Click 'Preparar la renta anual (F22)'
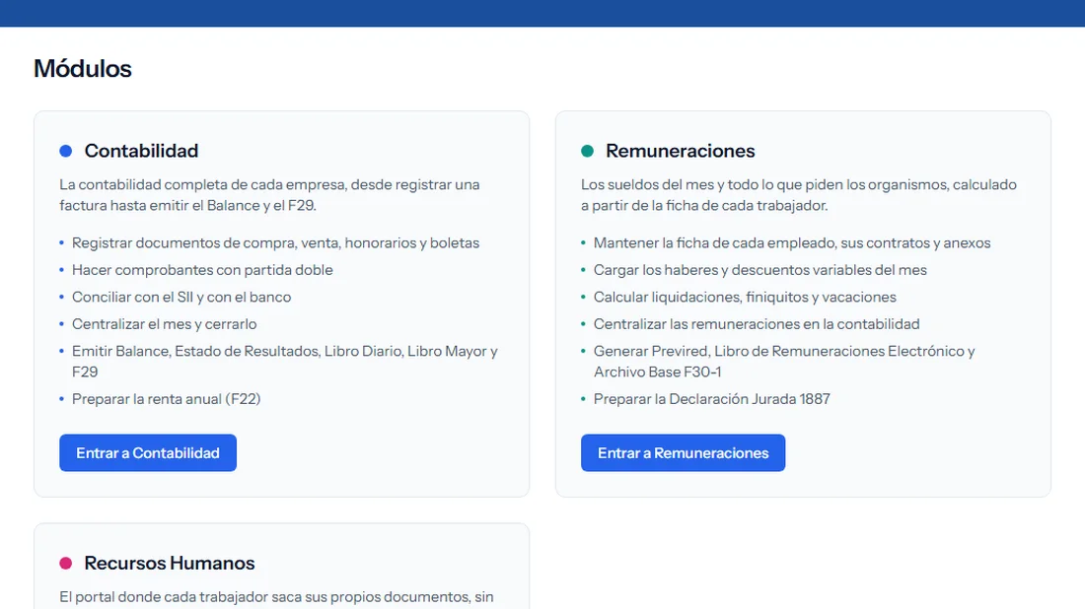 tap(166, 399)
